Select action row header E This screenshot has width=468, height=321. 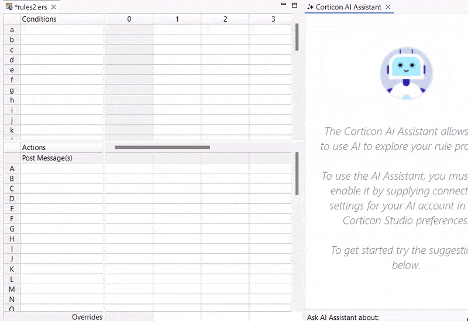12,208
